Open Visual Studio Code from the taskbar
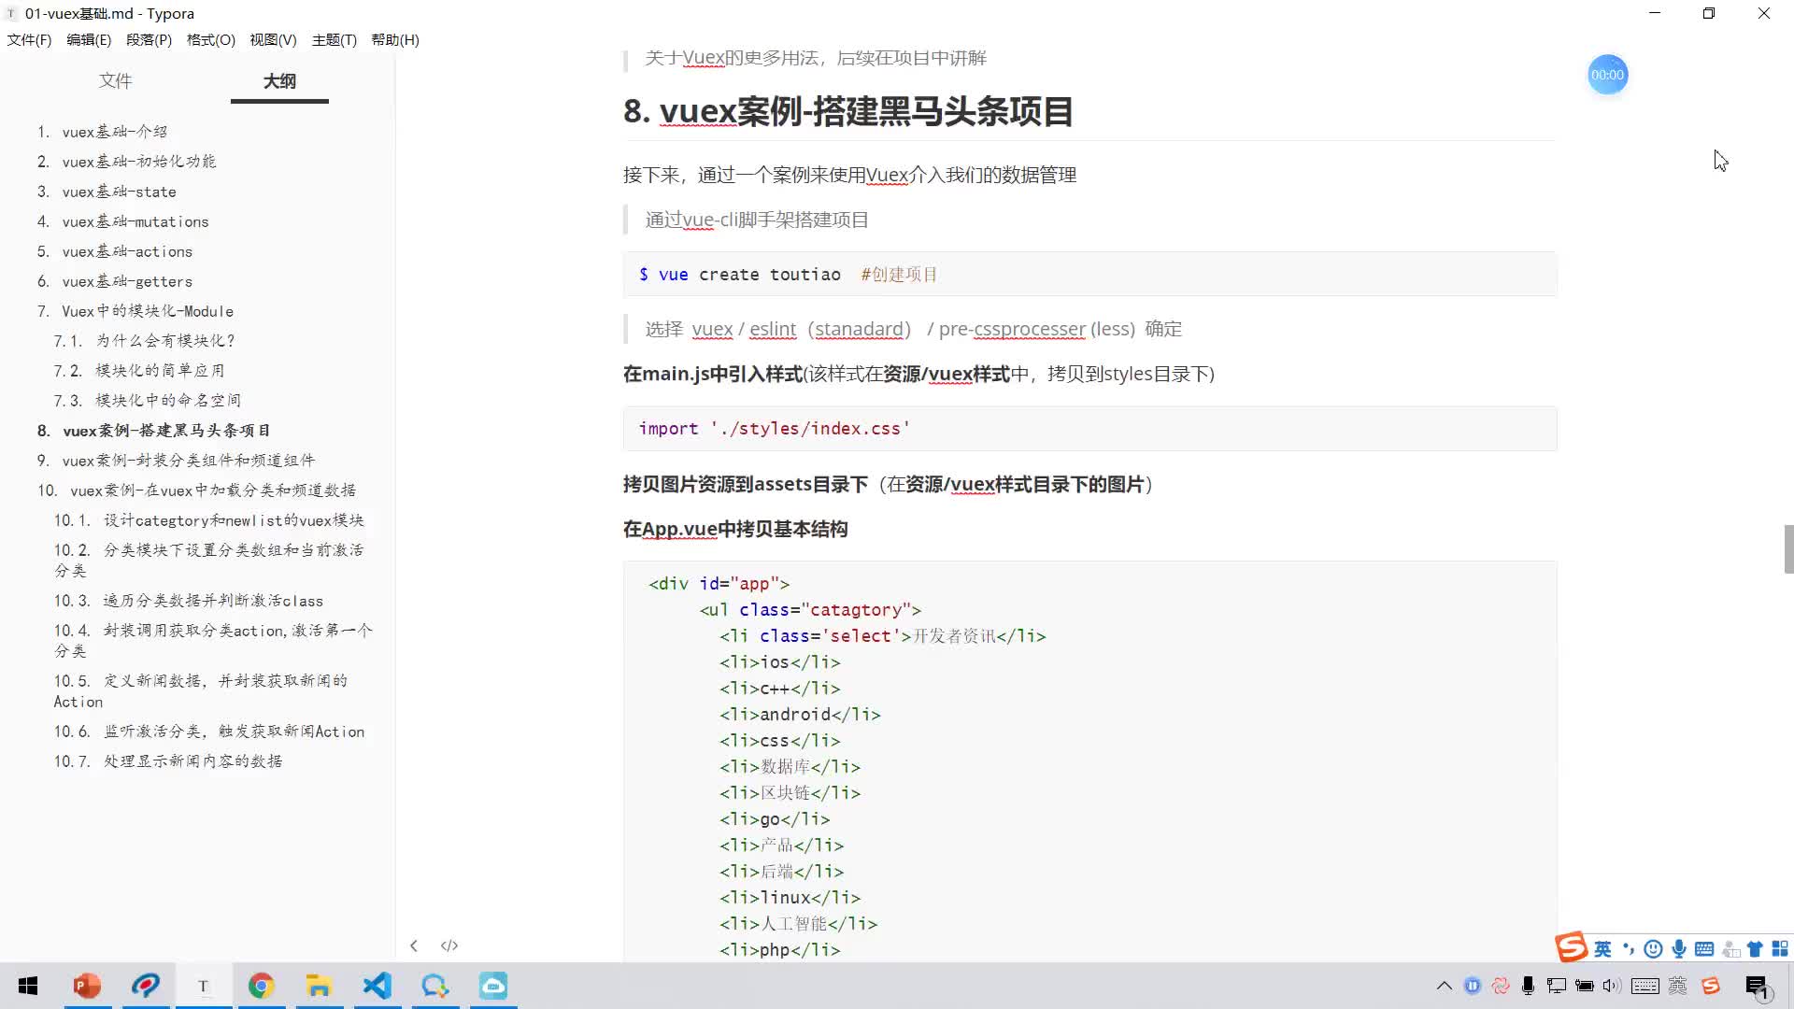 click(377, 986)
